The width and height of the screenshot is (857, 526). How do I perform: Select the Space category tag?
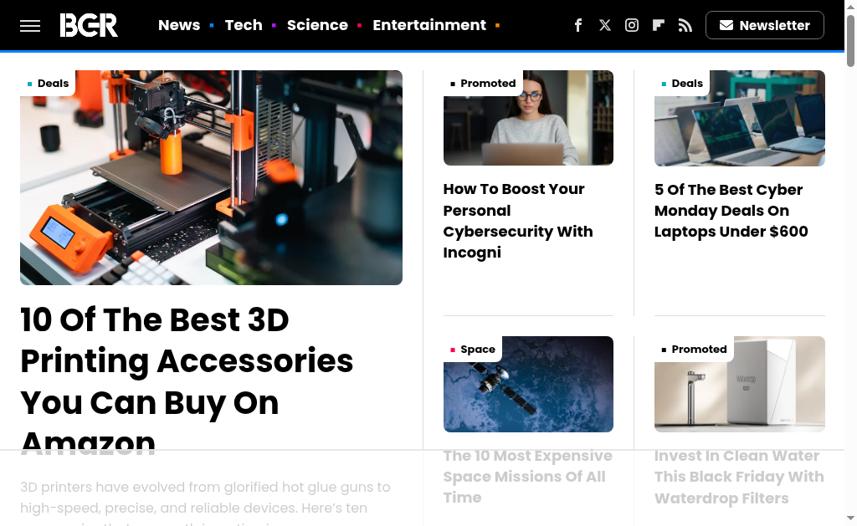[x=477, y=350]
